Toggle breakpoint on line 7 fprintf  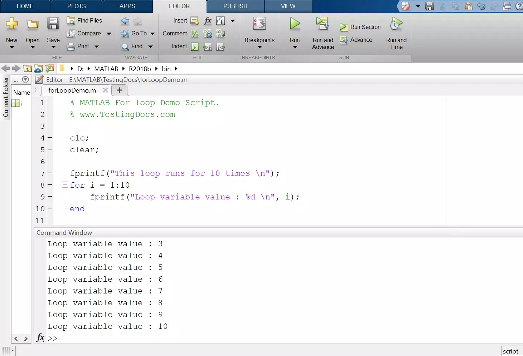(x=50, y=173)
